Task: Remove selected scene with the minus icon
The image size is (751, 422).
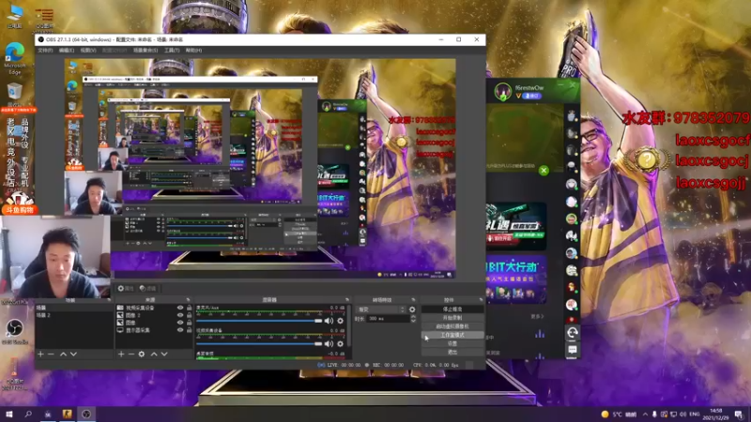Action: [x=52, y=354]
